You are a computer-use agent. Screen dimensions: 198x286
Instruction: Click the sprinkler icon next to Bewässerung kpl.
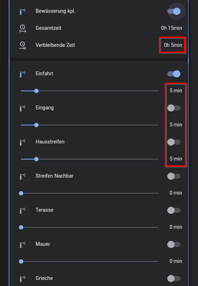point(22,11)
